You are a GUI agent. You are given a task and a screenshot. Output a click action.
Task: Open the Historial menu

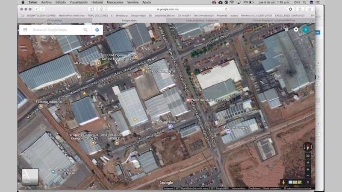pyautogui.click(x=97, y=3)
